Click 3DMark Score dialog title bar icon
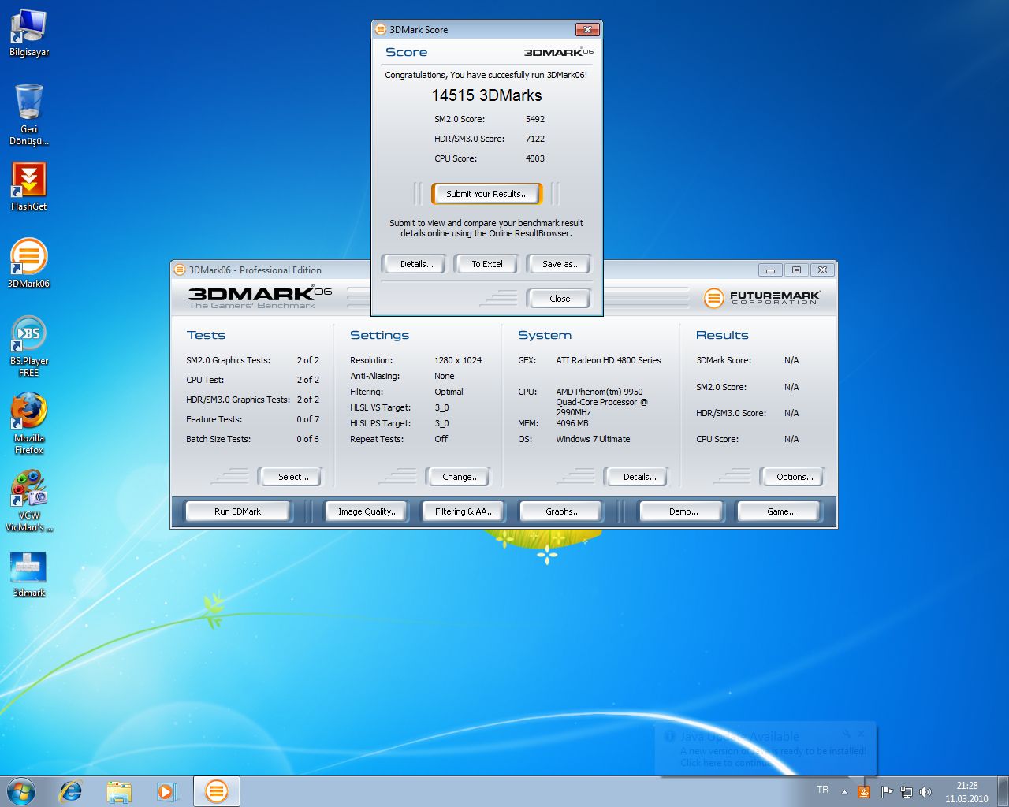The image size is (1009, 807). pyautogui.click(x=381, y=29)
